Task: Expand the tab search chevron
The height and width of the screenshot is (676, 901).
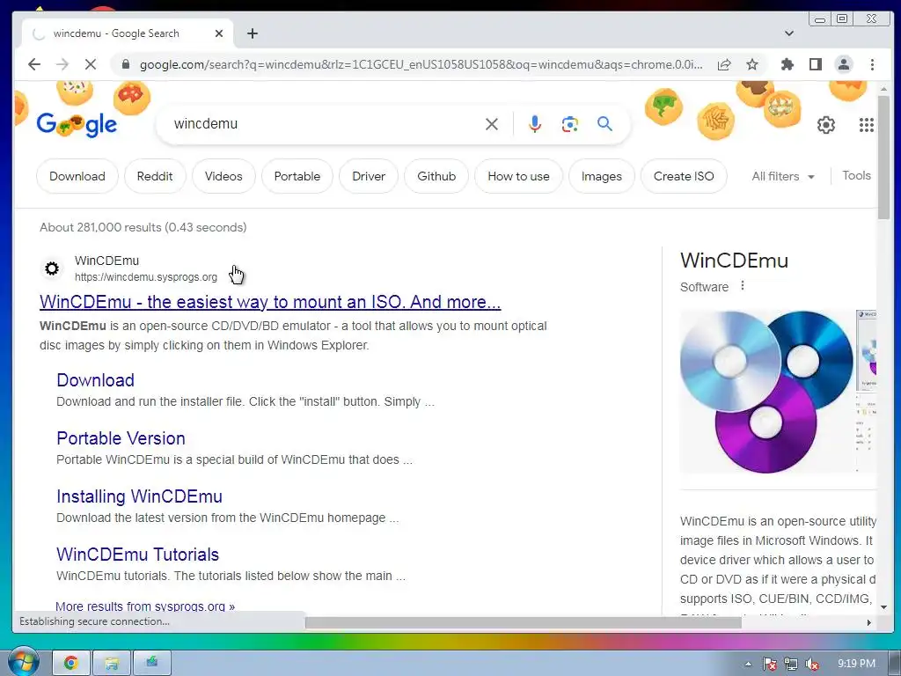Action: point(789,33)
